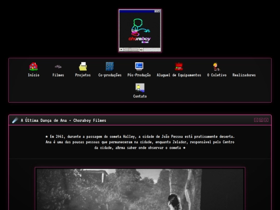Image resolution: width=280 pixels, height=210 pixels.
Task: Navigate to Projetos label
Action: (83, 75)
